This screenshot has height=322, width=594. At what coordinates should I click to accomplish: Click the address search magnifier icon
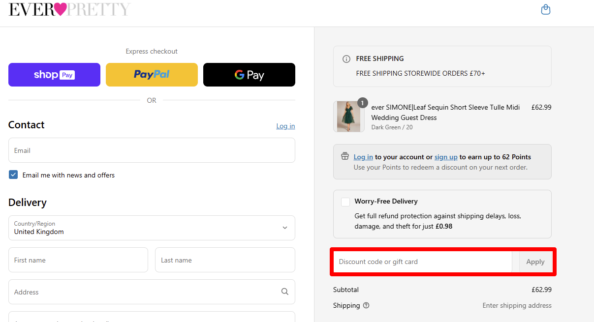[x=284, y=292]
